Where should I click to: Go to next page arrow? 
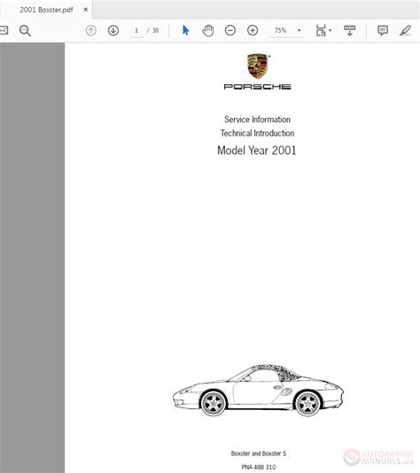(x=113, y=30)
